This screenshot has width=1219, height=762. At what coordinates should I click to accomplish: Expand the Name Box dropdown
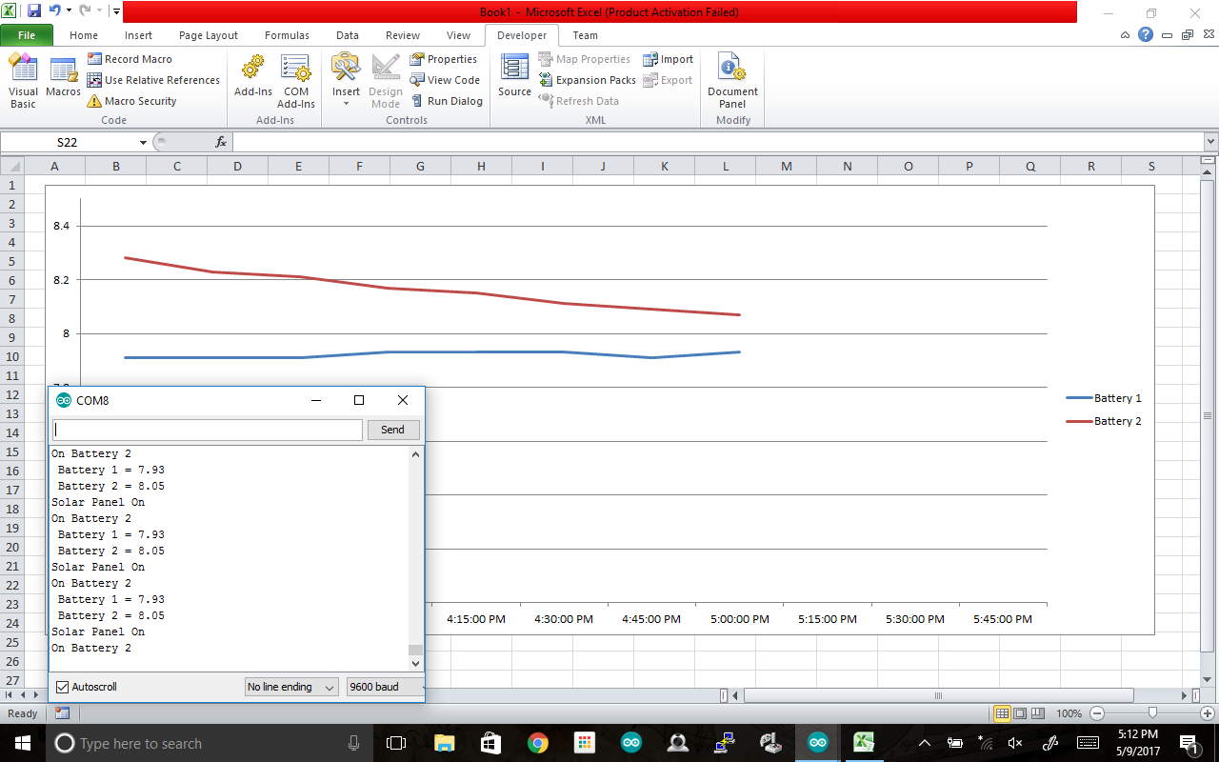[143, 142]
